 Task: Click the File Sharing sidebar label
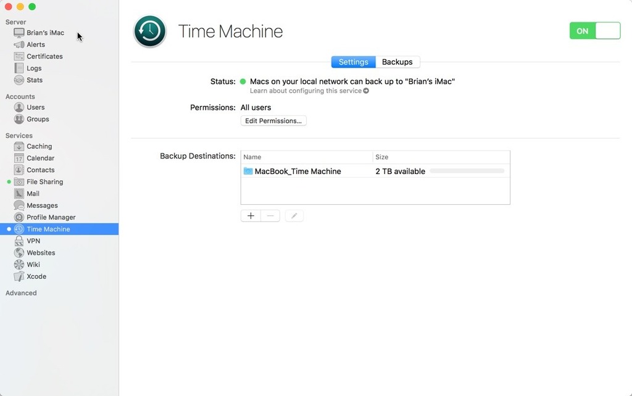click(x=44, y=182)
